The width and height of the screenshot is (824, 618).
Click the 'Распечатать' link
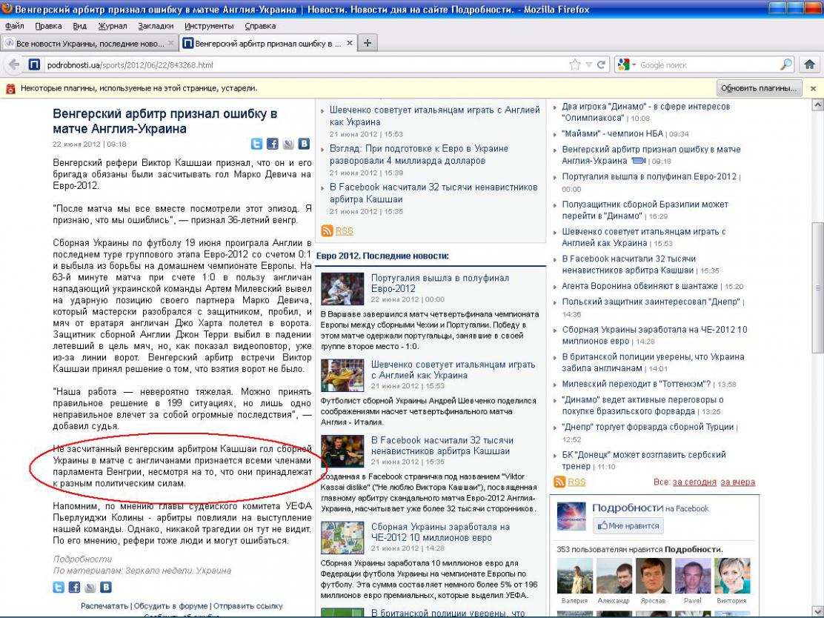coord(104,606)
